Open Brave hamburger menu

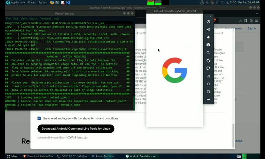pos(257,21)
